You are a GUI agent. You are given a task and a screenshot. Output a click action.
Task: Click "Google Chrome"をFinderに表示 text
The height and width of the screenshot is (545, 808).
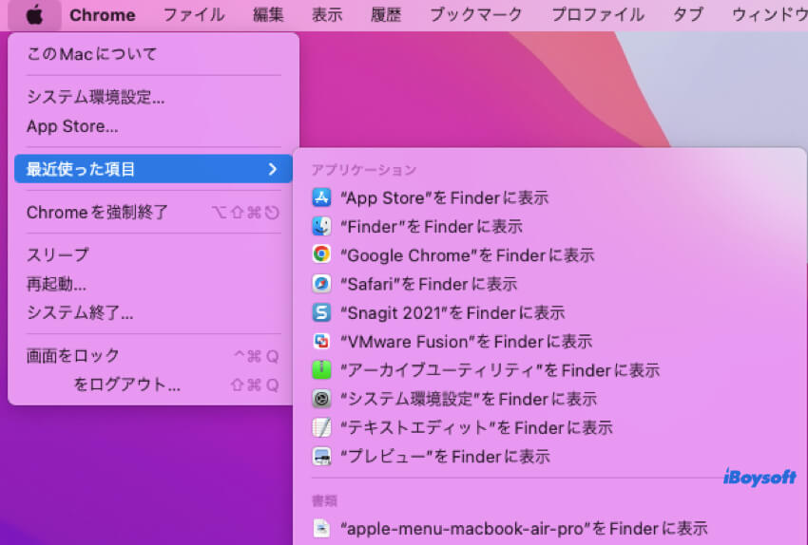pos(468,255)
